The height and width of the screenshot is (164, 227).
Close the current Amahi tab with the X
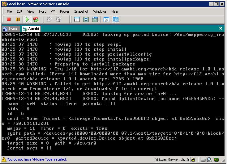click(x=221, y=28)
